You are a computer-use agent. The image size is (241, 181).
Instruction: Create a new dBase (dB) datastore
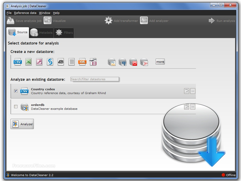point(61,62)
